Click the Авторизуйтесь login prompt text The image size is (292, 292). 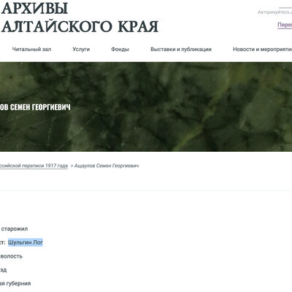(x=274, y=12)
